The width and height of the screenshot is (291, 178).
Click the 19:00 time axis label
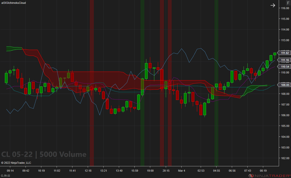(x=150, y=171)
